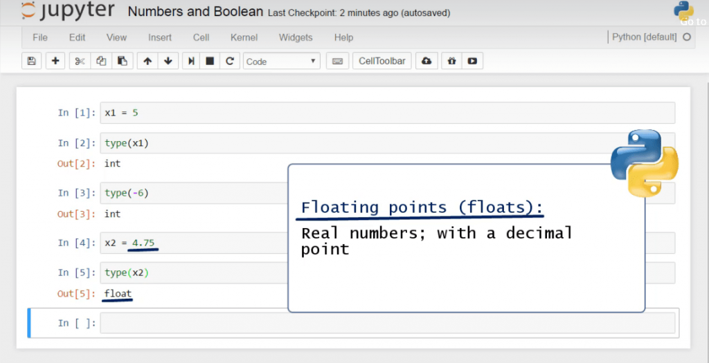Open the Kernel menu
709x363 pixels.
click(244, 37)
